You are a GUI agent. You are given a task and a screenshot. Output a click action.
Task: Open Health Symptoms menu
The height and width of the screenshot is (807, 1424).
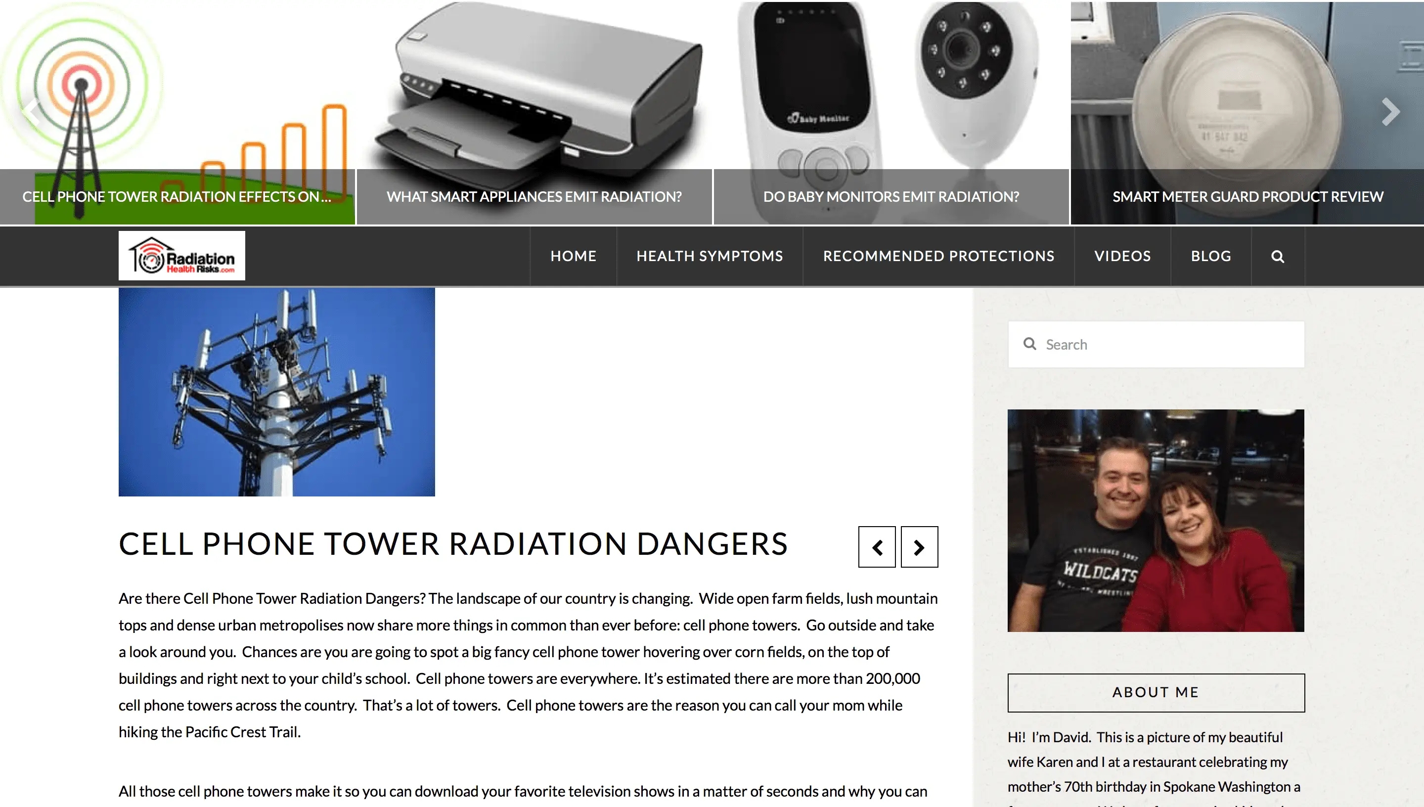709,256
